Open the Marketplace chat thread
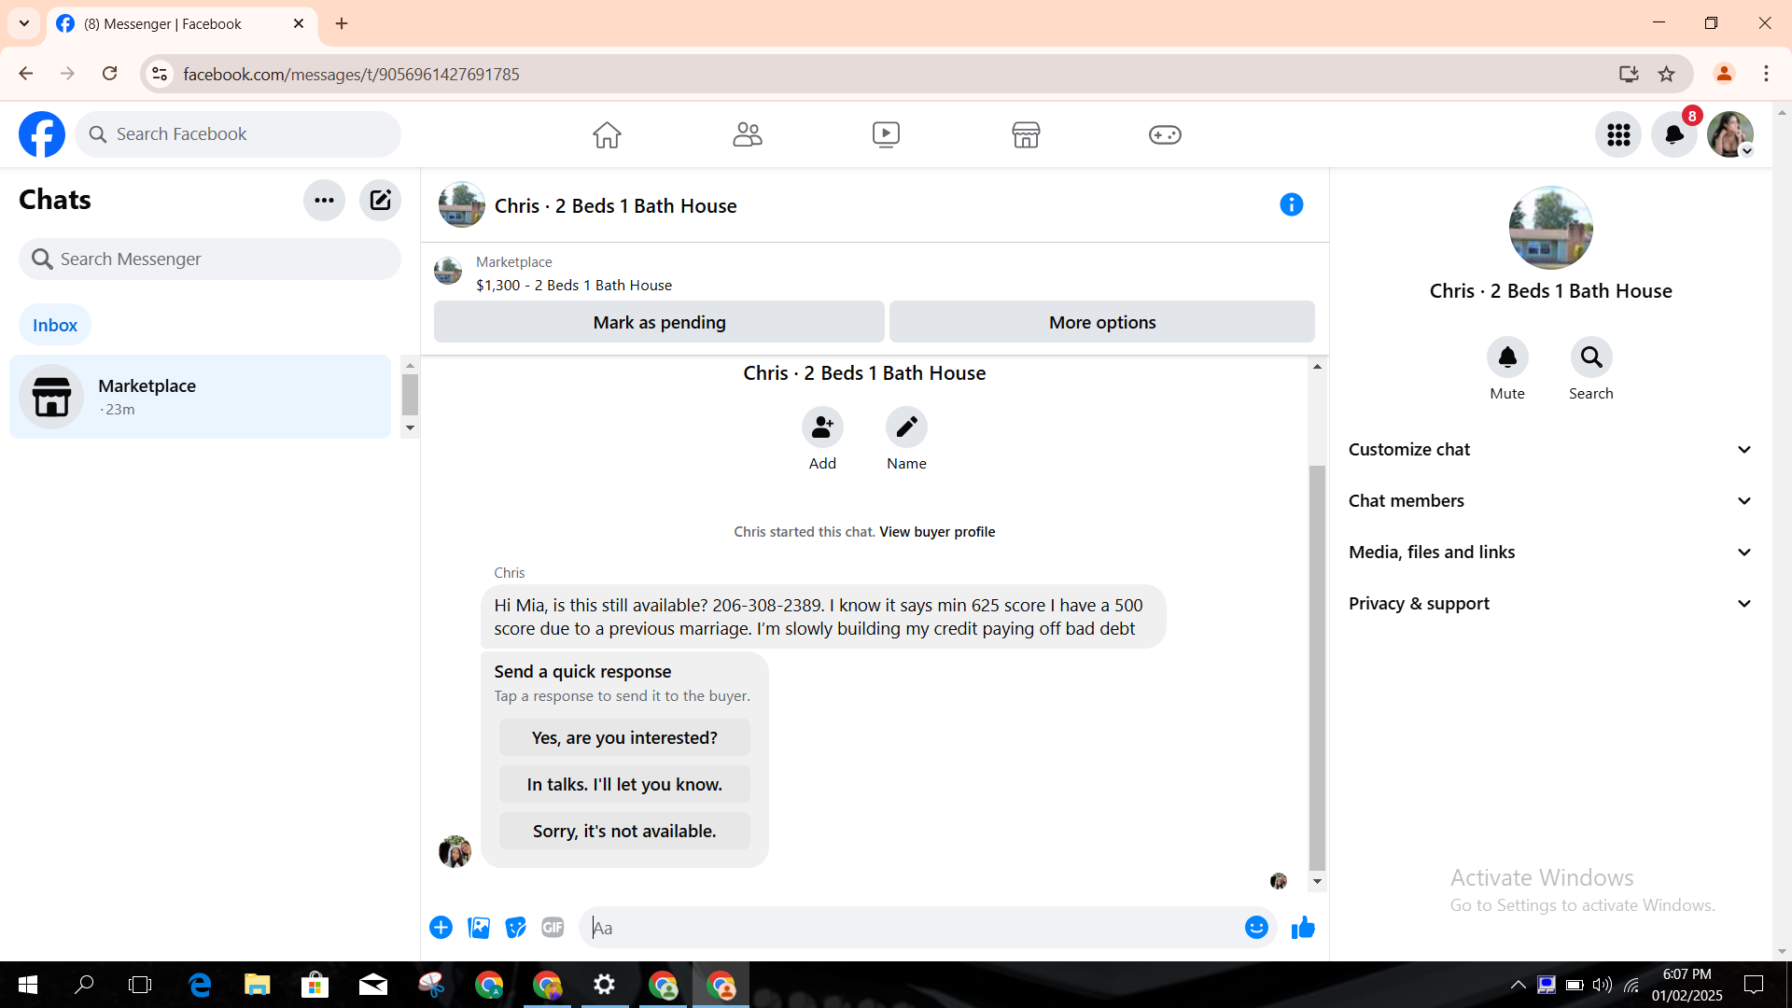The width and height of the screenshot is (1792, 1008). click(200, 397)
